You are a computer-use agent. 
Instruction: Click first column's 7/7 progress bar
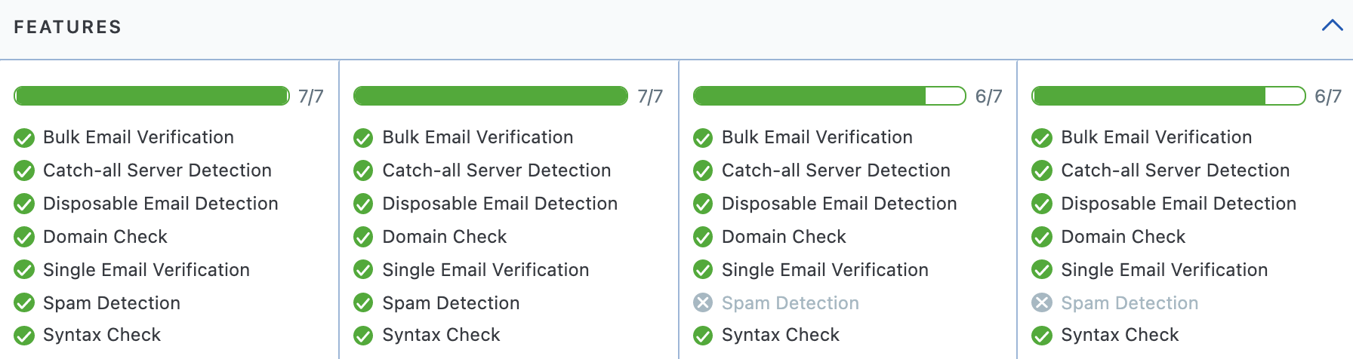point(152,96)
